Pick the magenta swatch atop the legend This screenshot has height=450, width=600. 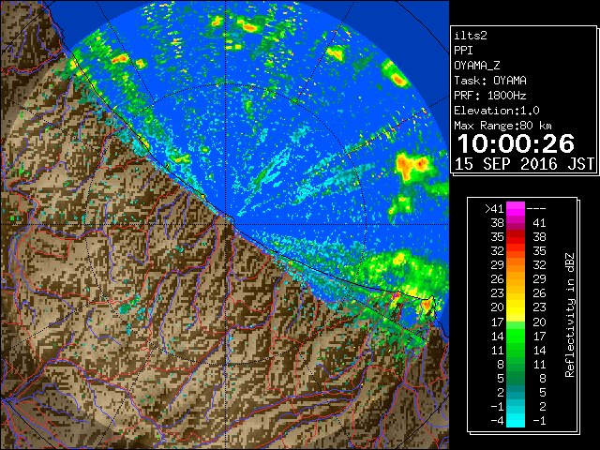click(x=516, y=209)
